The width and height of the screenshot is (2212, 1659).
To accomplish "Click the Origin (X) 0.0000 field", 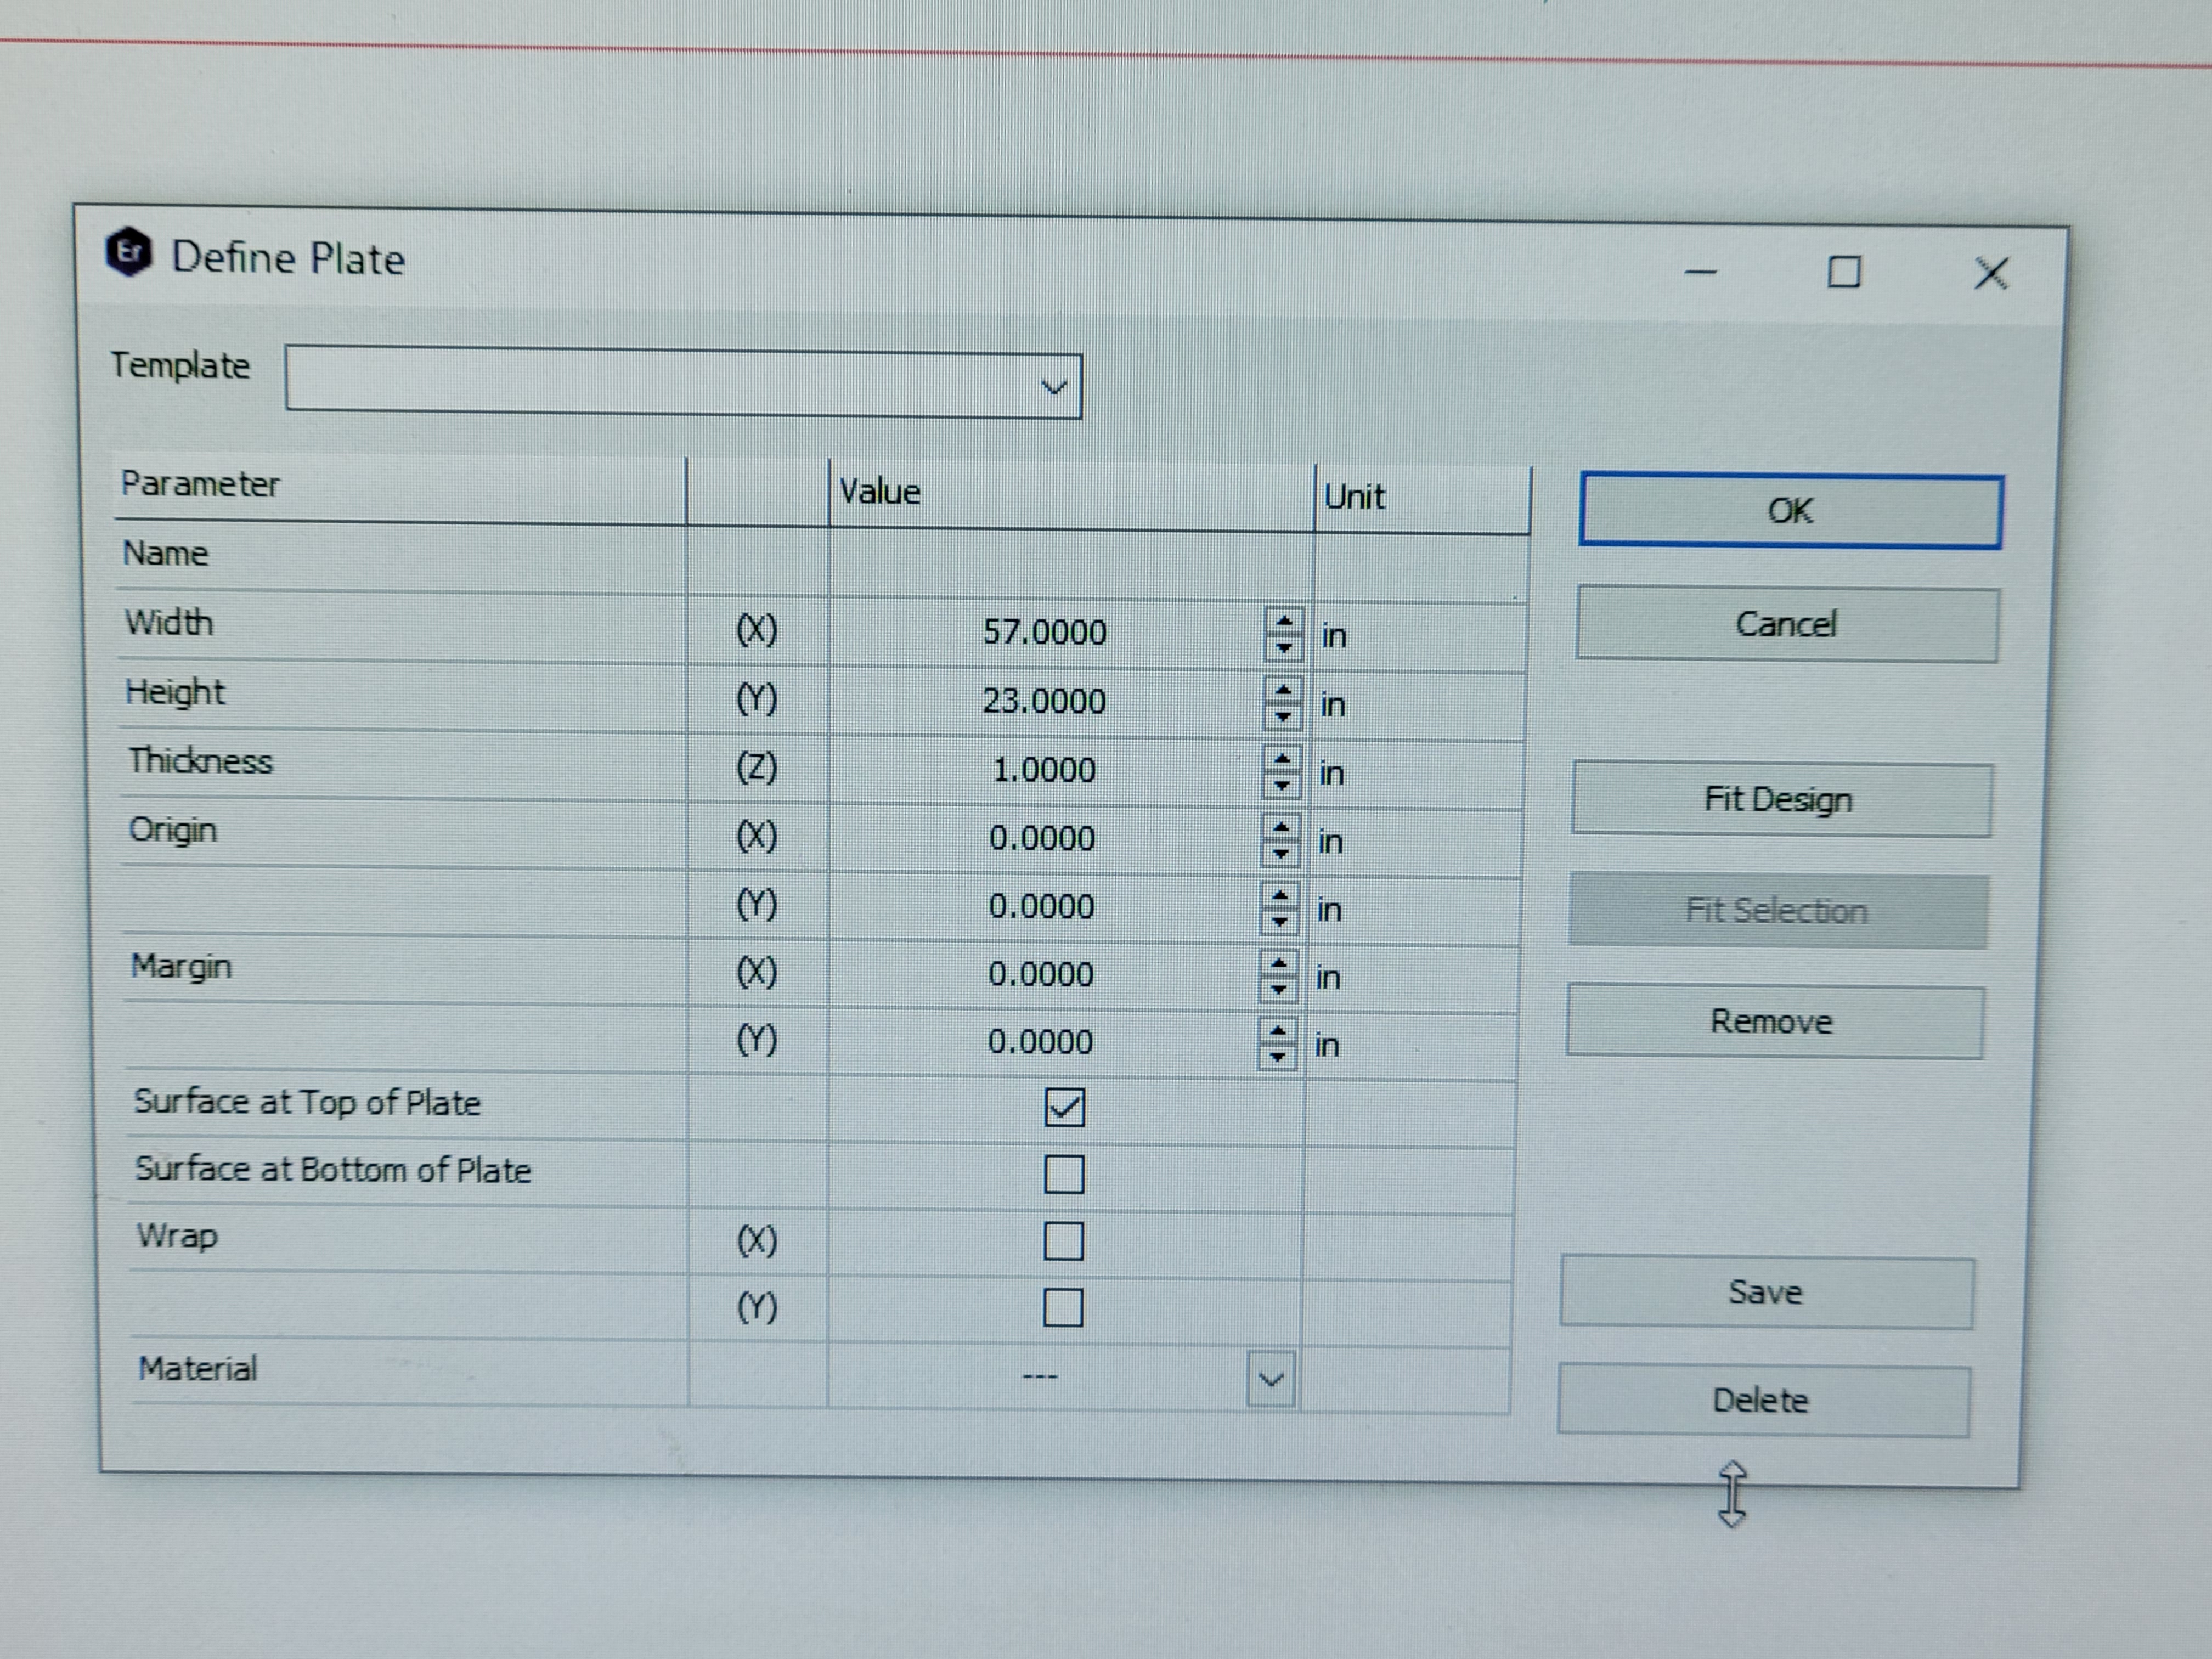I will (1043, 838).
